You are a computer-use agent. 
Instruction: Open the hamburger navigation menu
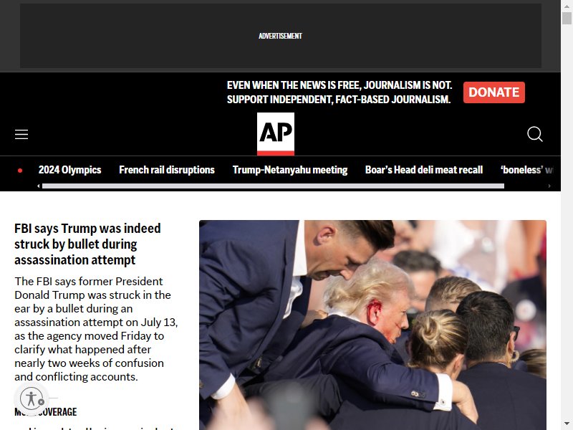click(x=21, y=134)
